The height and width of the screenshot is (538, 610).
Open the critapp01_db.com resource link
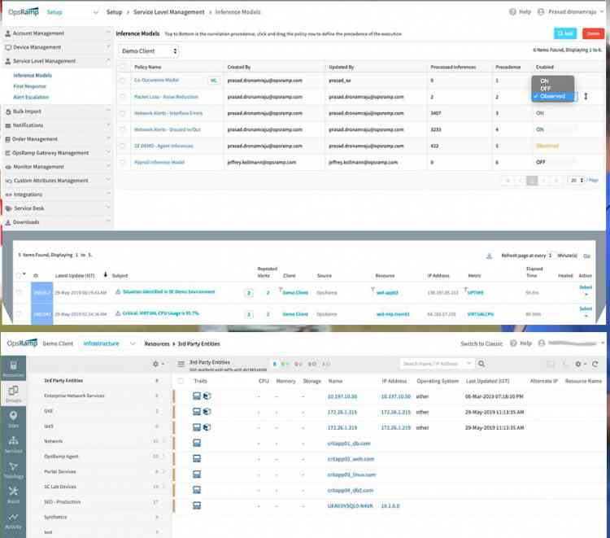pos(349,443)
